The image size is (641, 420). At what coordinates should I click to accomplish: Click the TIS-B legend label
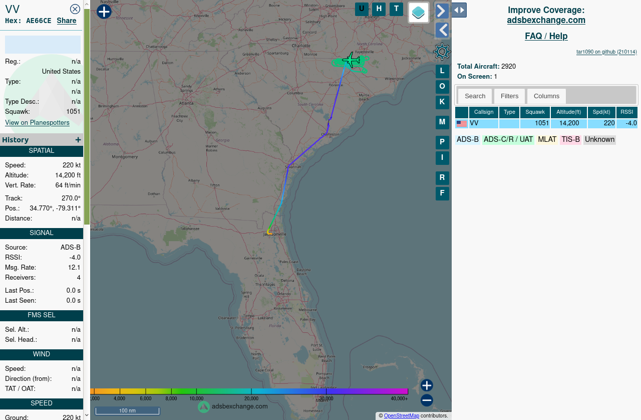(570, 140)
